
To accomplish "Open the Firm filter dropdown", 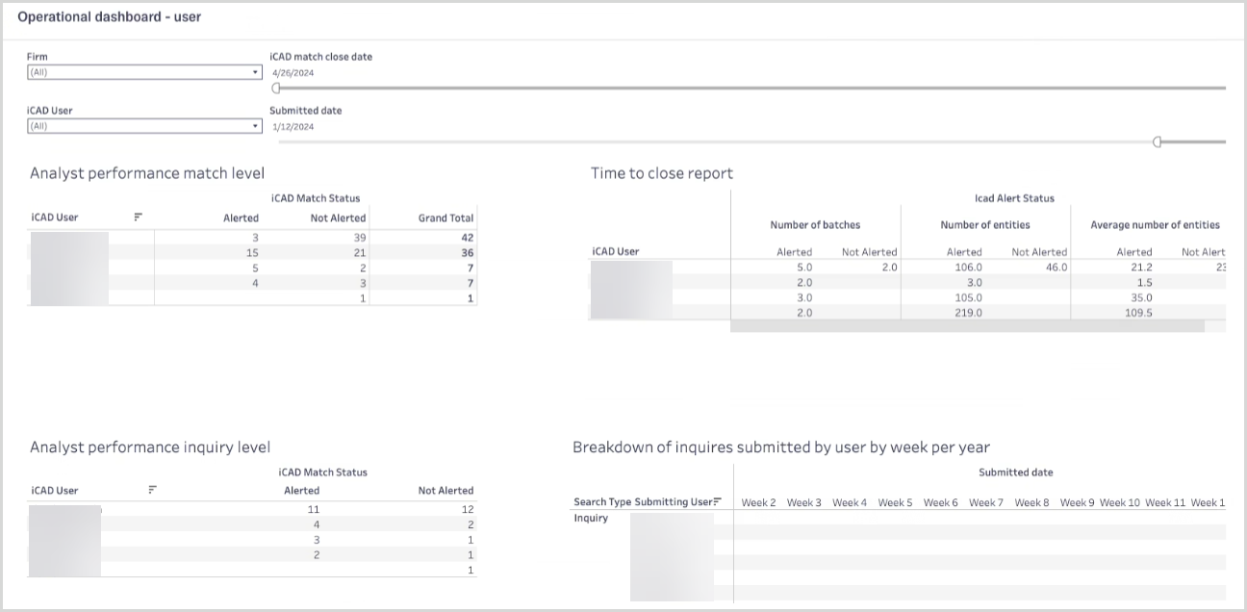I will 143,72.
